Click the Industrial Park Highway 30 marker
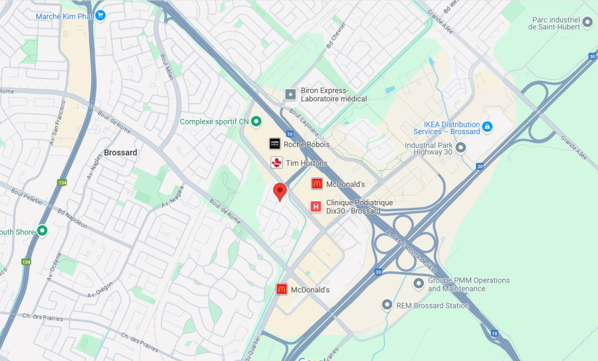Screen dimensions: 598x361 [460, 147]
